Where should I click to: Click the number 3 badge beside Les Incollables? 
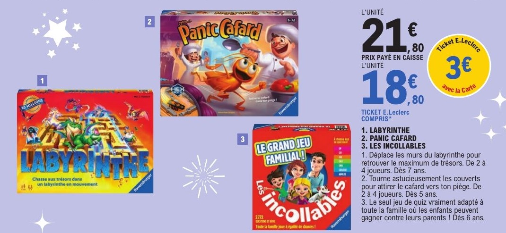click(242, 140)
